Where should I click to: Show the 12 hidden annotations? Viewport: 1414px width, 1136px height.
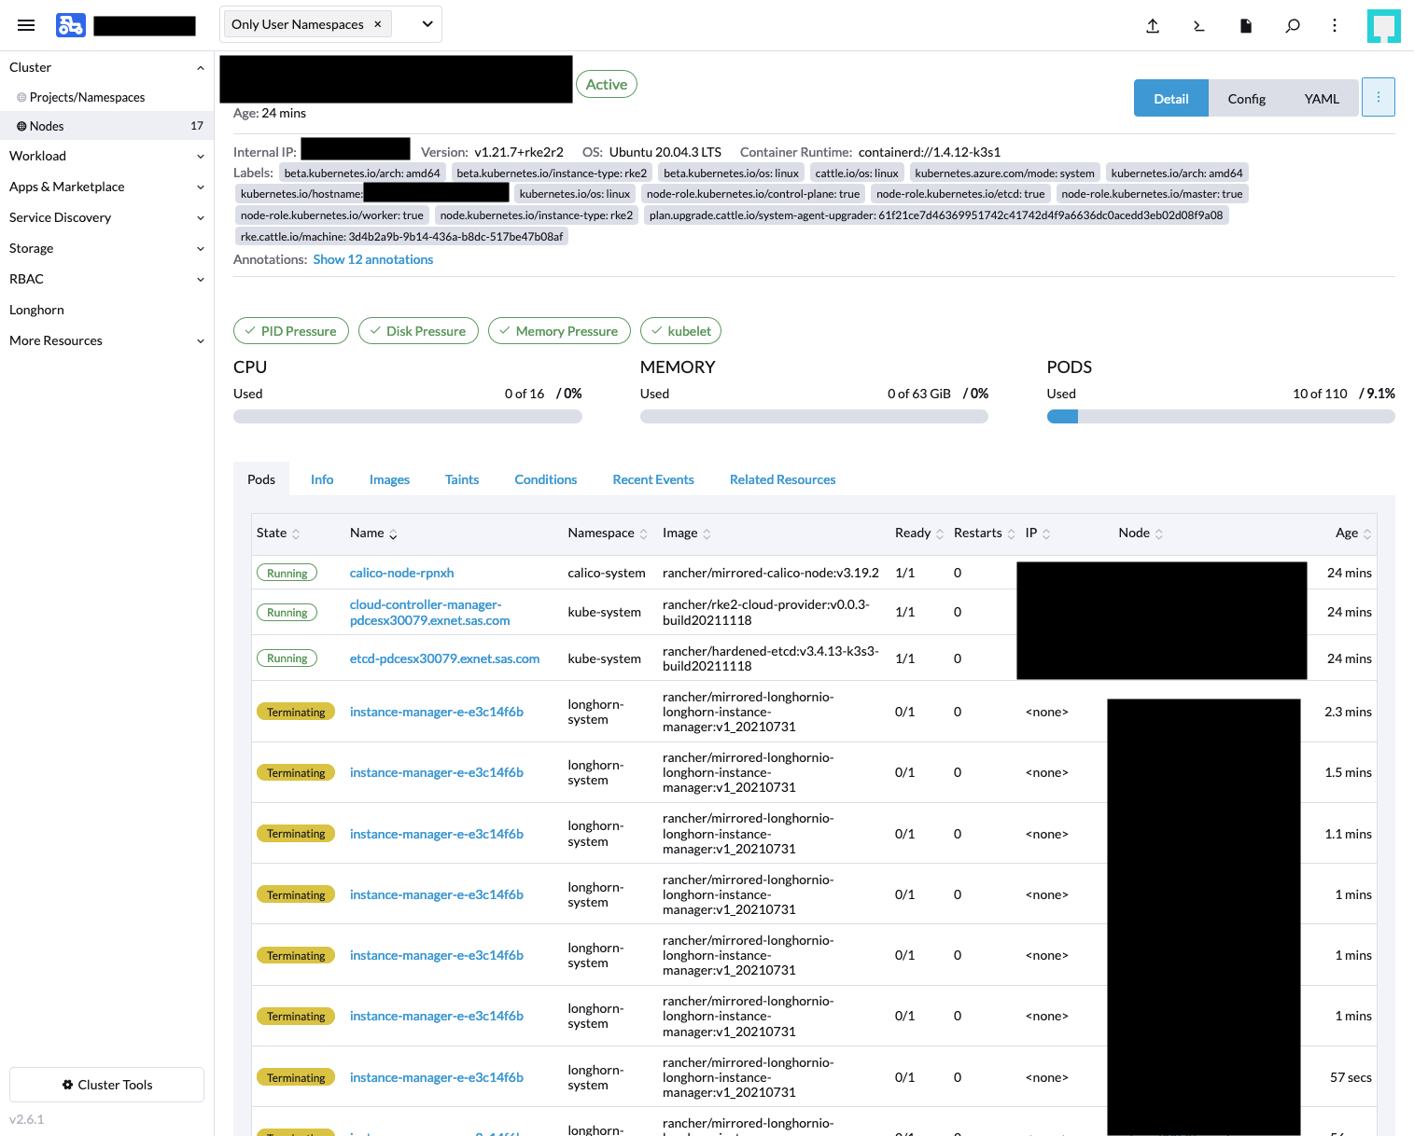pos(372,259)
